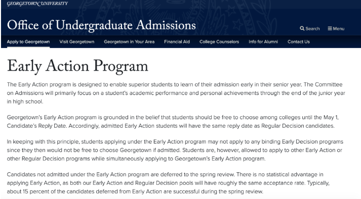Open Georgetown in Your Area
The image size is (361, 199).
(x=129, y=41)
